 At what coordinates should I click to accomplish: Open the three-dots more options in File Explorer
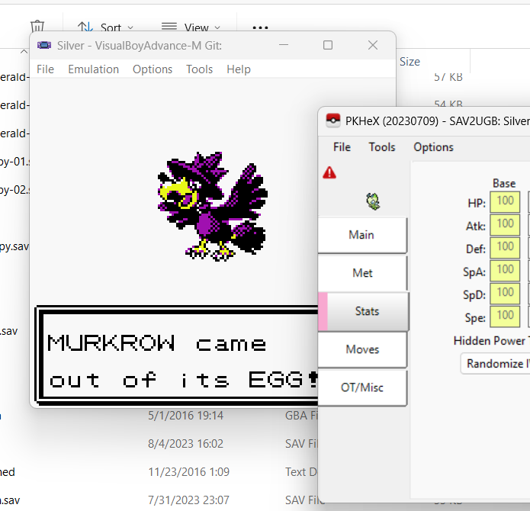coord(260,27)
